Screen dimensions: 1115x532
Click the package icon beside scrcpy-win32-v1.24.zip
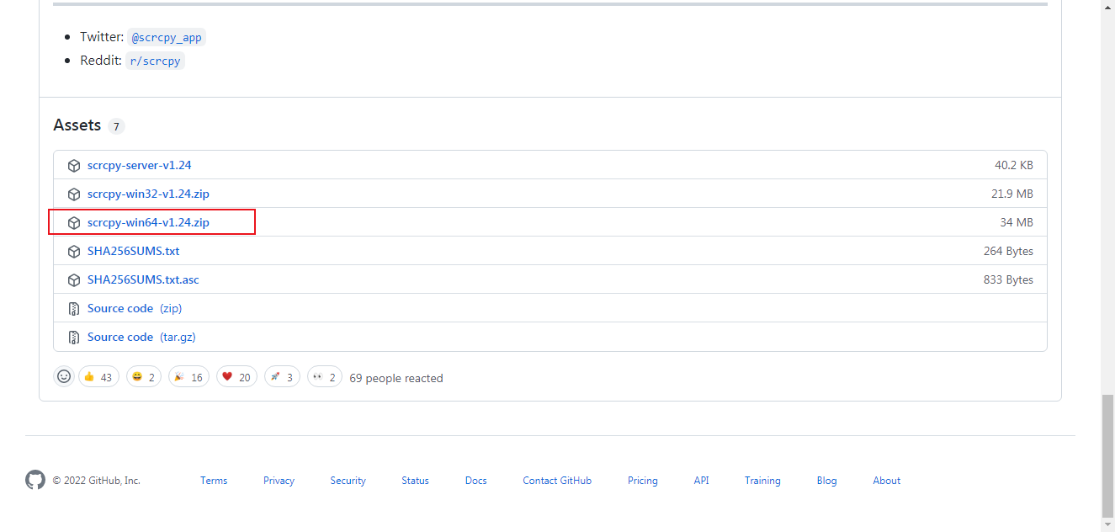pyautogui.click(x=74, y=194)
